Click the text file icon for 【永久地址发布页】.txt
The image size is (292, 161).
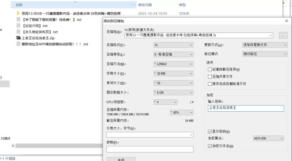pos(19,32)
